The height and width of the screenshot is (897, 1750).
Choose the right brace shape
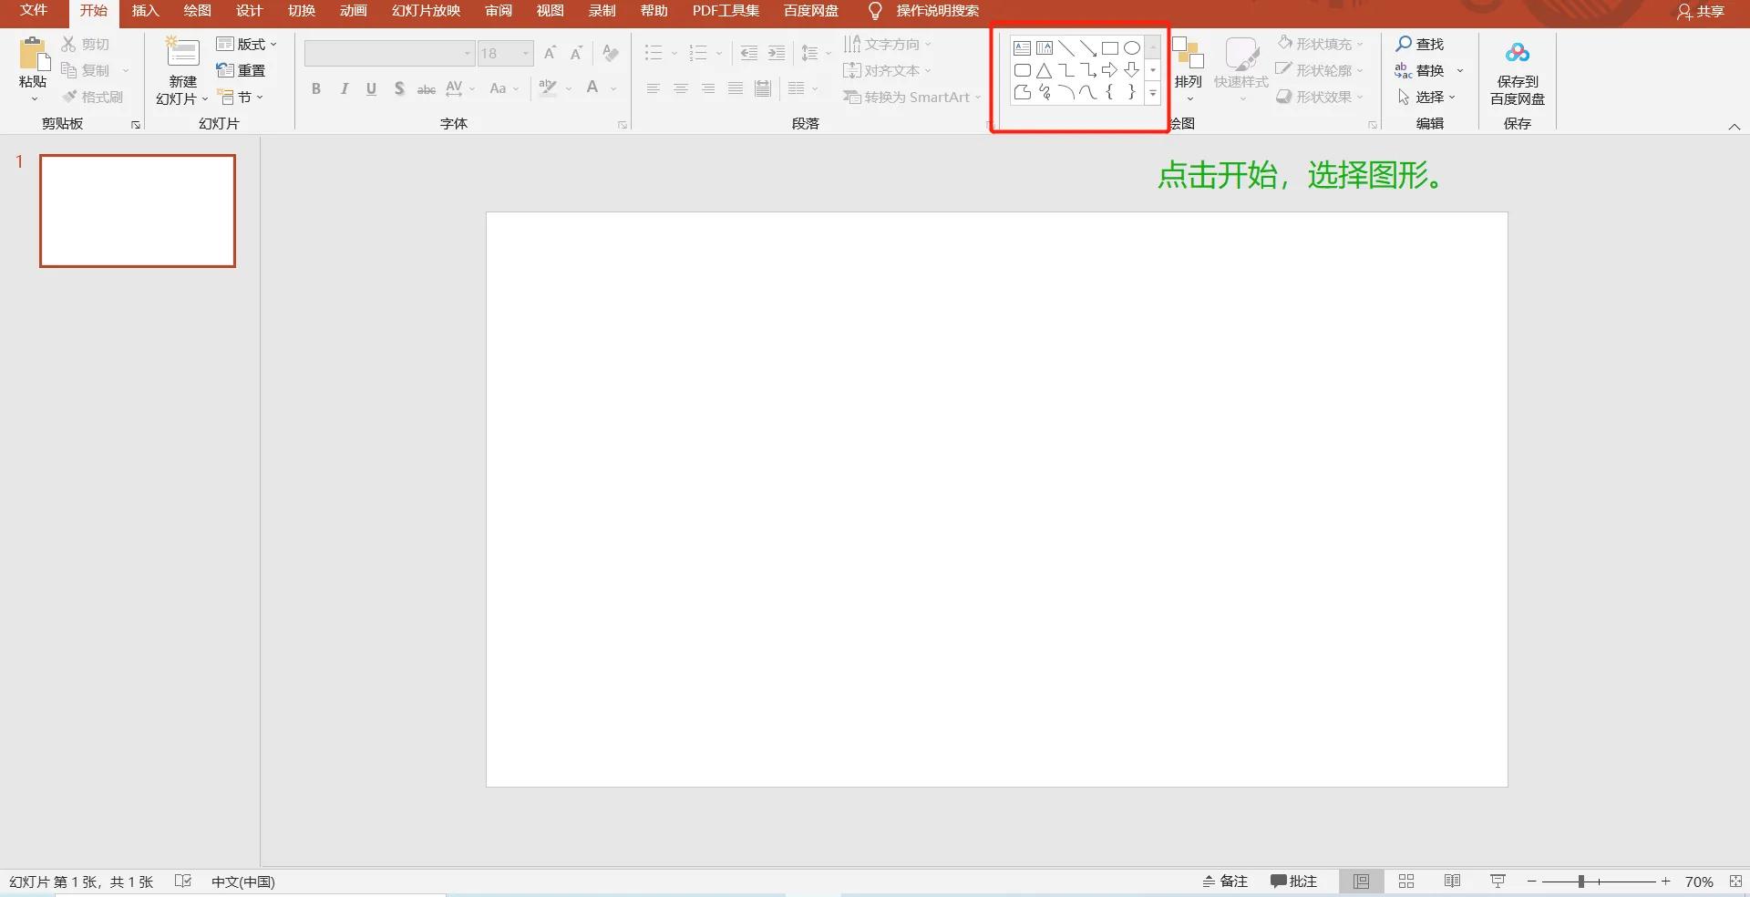click(1131, 92)
